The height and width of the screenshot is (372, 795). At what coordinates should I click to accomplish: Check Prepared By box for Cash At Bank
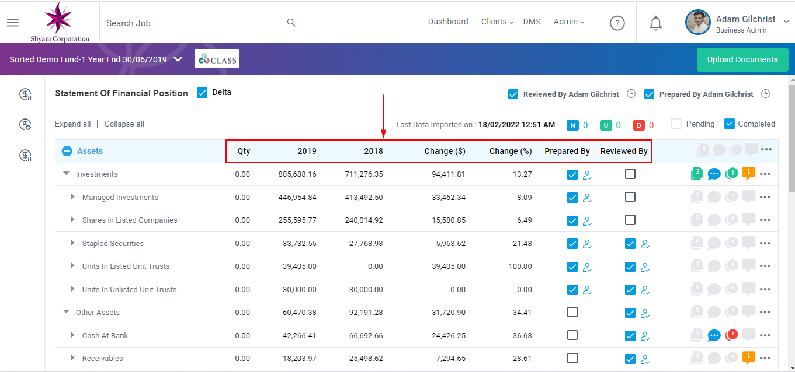pyautogui.click(x=572, y=335)
